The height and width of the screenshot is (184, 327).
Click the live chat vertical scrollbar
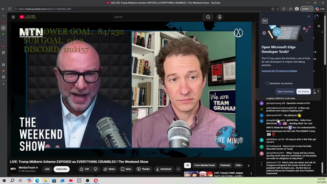point(322,167)
